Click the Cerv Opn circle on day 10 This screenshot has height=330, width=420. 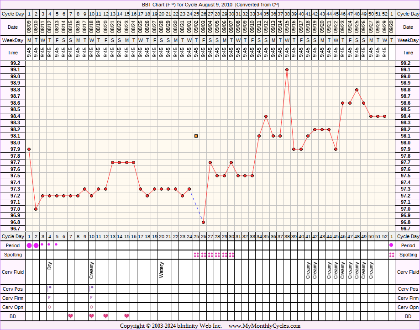pos(91,307)
